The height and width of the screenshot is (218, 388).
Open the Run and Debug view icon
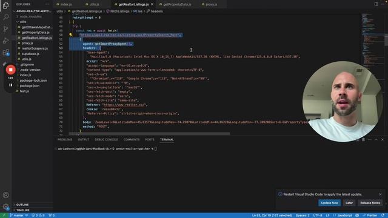click(5, 41)
